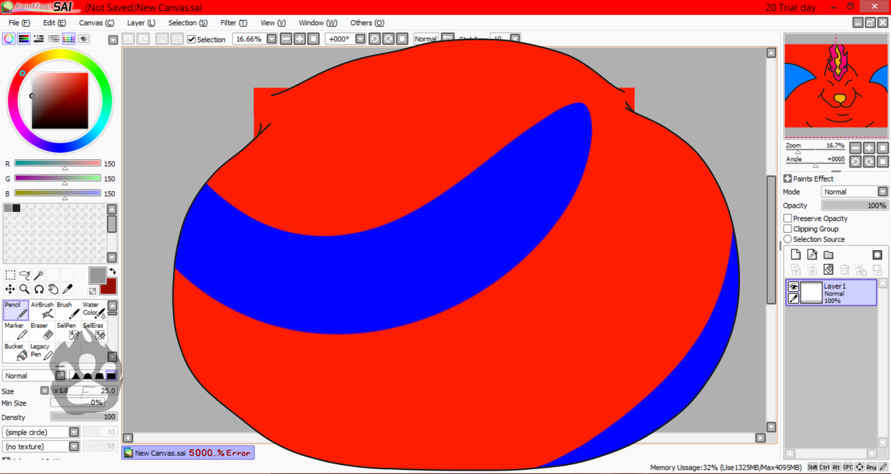
Task: Select the Brush tool
Action: [68, 311]
